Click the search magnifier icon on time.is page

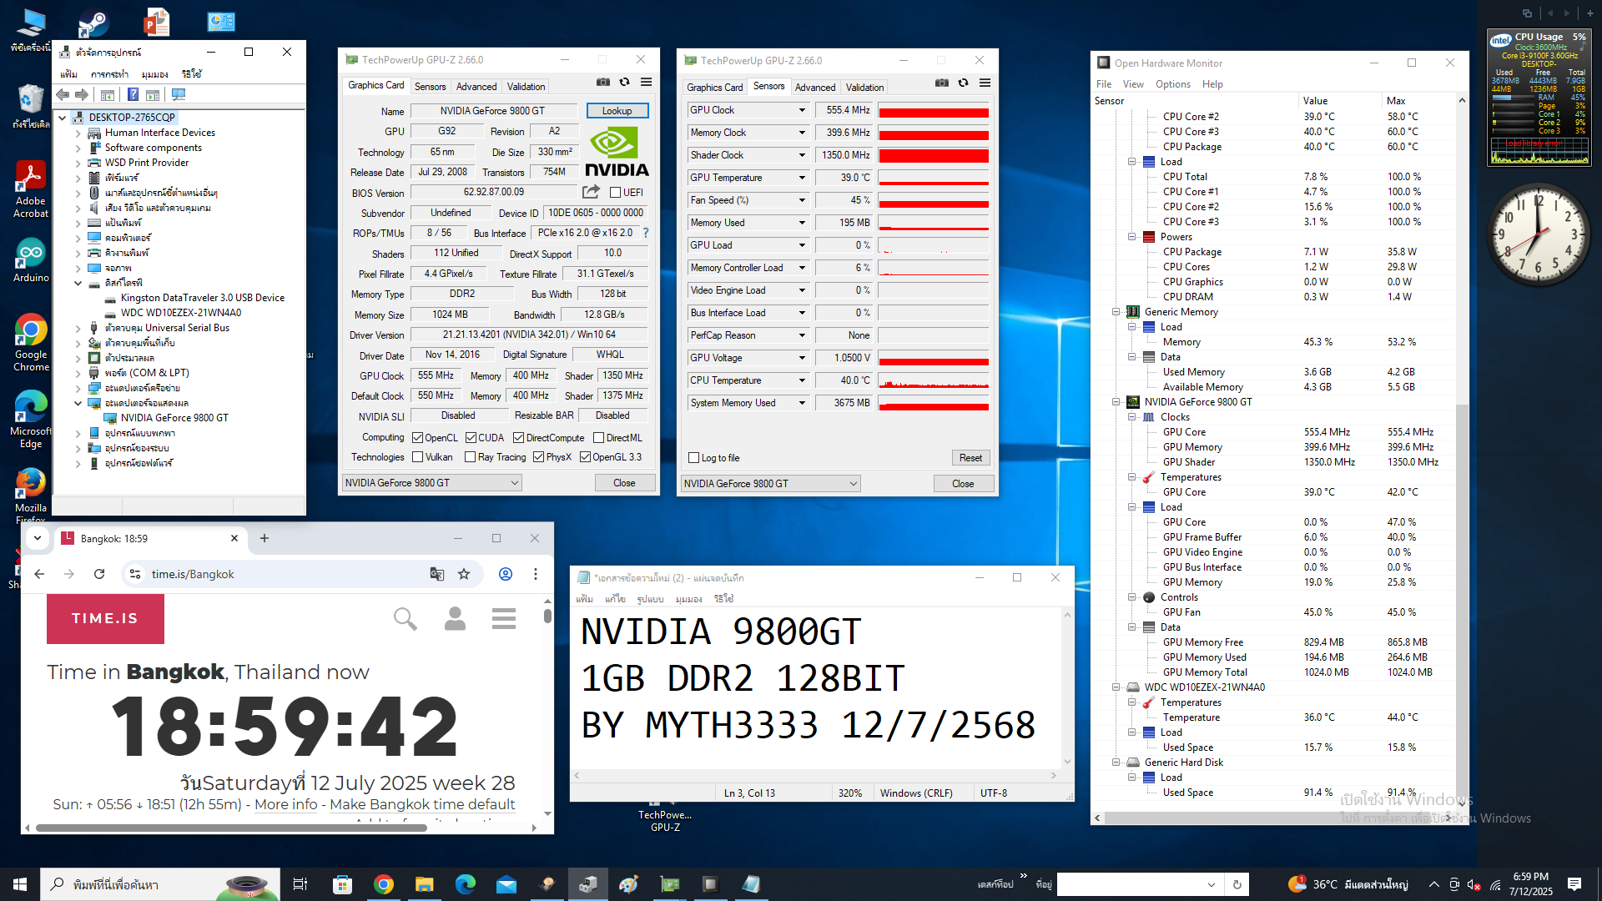click(x=405, y=619)
